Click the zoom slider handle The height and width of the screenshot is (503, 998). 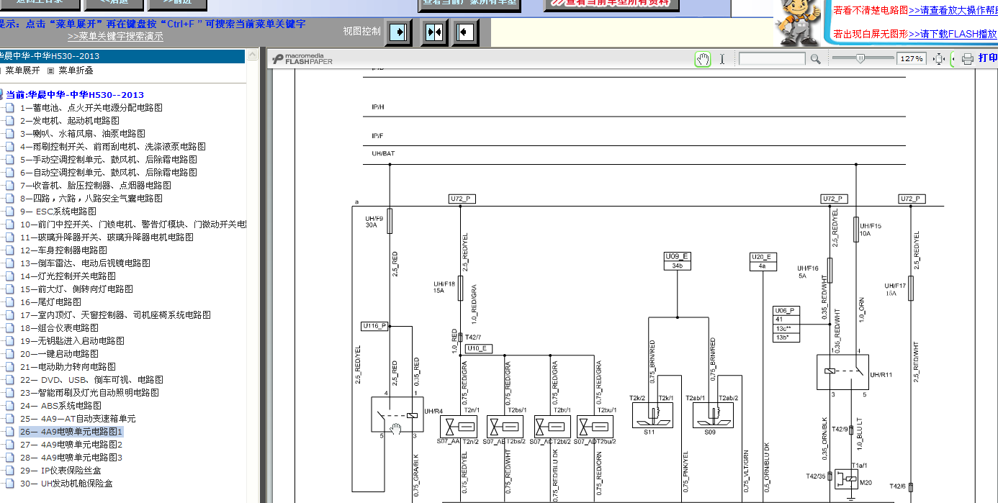pos(860,59)
